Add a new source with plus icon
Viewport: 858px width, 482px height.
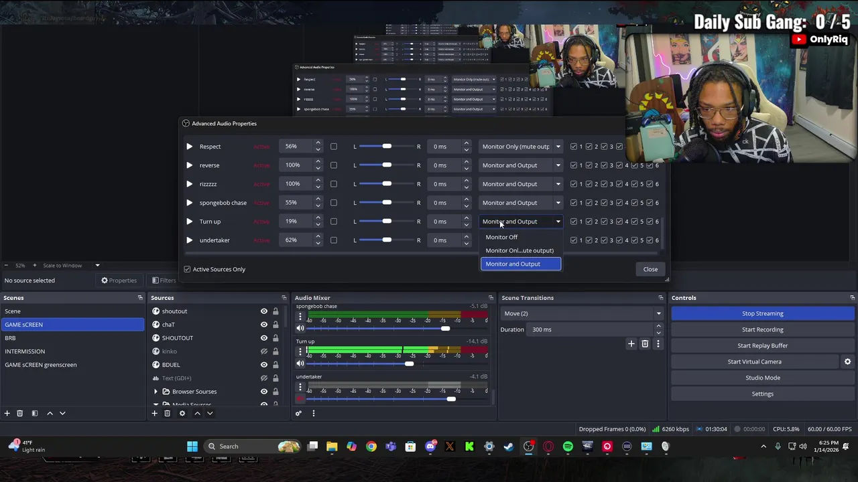tap(154, 414)
